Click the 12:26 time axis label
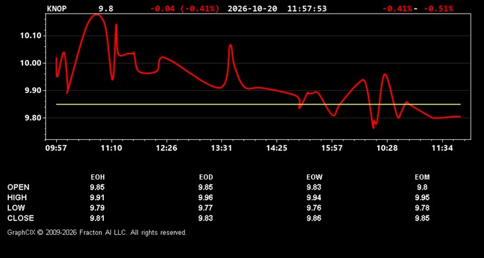484x258 pixels. pos(166,148)
